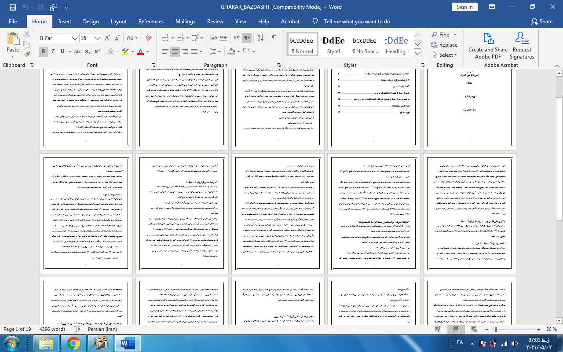Screen dimensions: 563x352
Task: Increase indent using the ribbon icon
Action: tap(223, 38)
